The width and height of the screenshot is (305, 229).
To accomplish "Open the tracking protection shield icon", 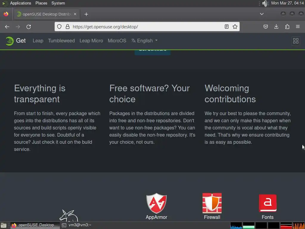I will pos(59,27).
